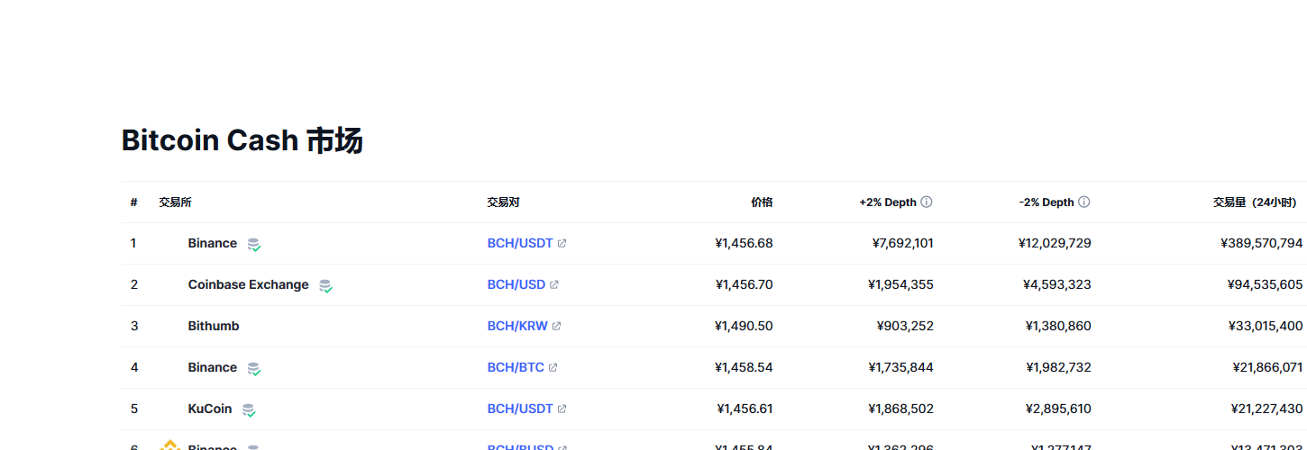Click the 交易对 column header
The image size is (1307, 450).
pyautogui.click(x=503, y=202)
